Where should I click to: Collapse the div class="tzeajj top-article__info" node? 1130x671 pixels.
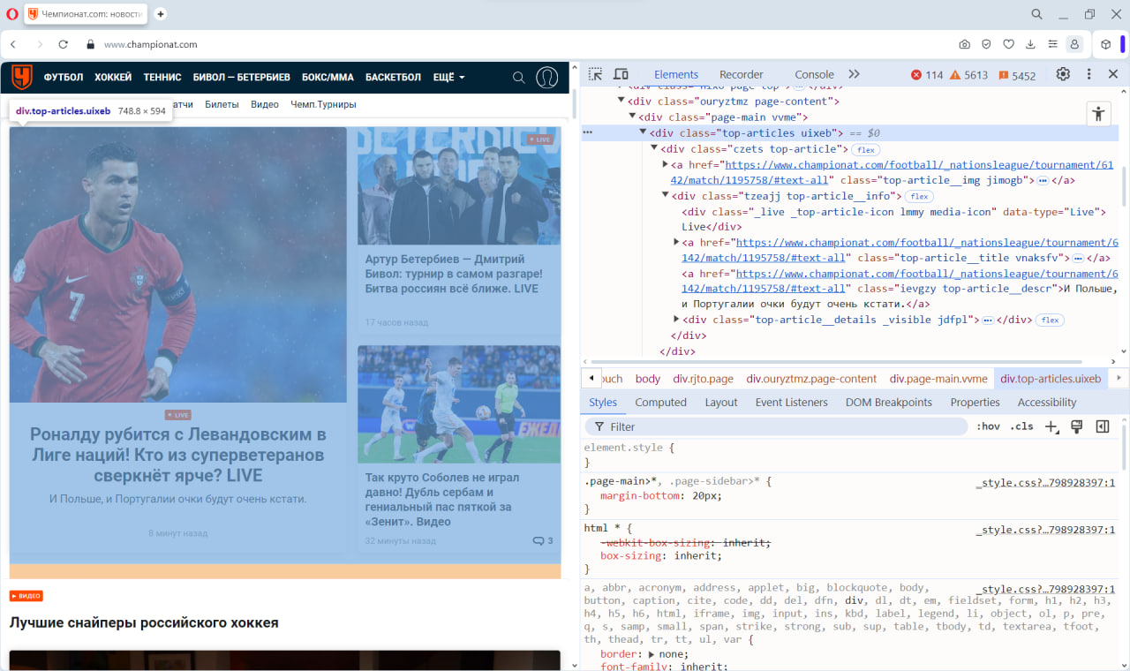pyautogui.click(x=665, y=195)
